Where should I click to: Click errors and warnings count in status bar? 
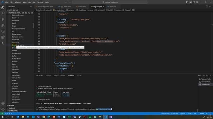(8, 114)
